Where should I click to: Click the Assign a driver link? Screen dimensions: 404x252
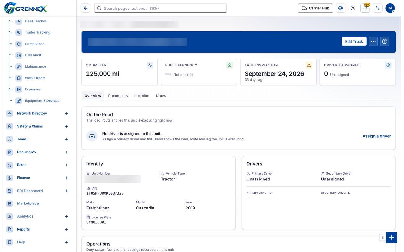tap(377, 136)
